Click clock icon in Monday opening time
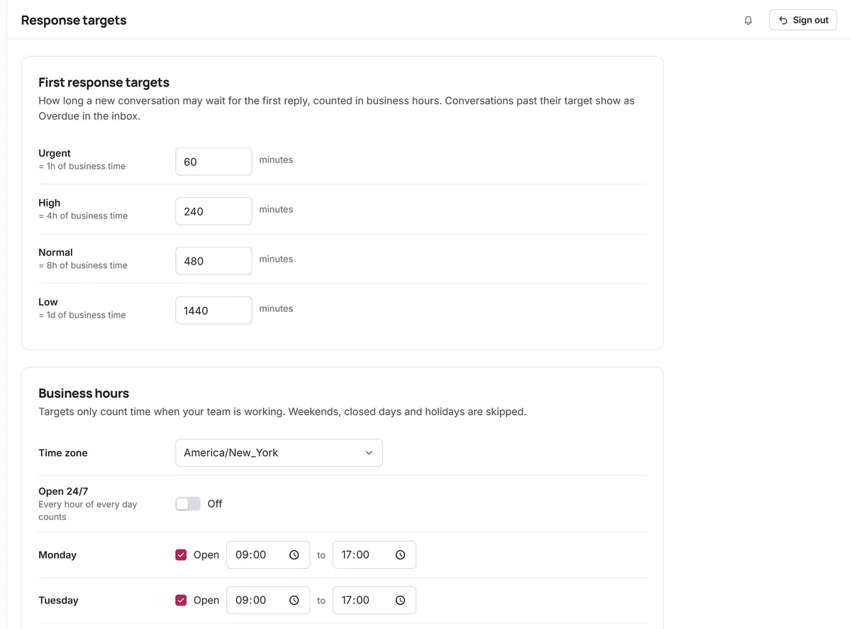Image resolution: width=851 pixels, height=629 pixels. pyautogui.click(x=294, y=555)
